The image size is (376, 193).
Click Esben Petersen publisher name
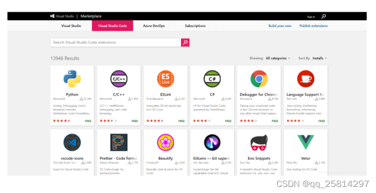[x=109, y=163]
